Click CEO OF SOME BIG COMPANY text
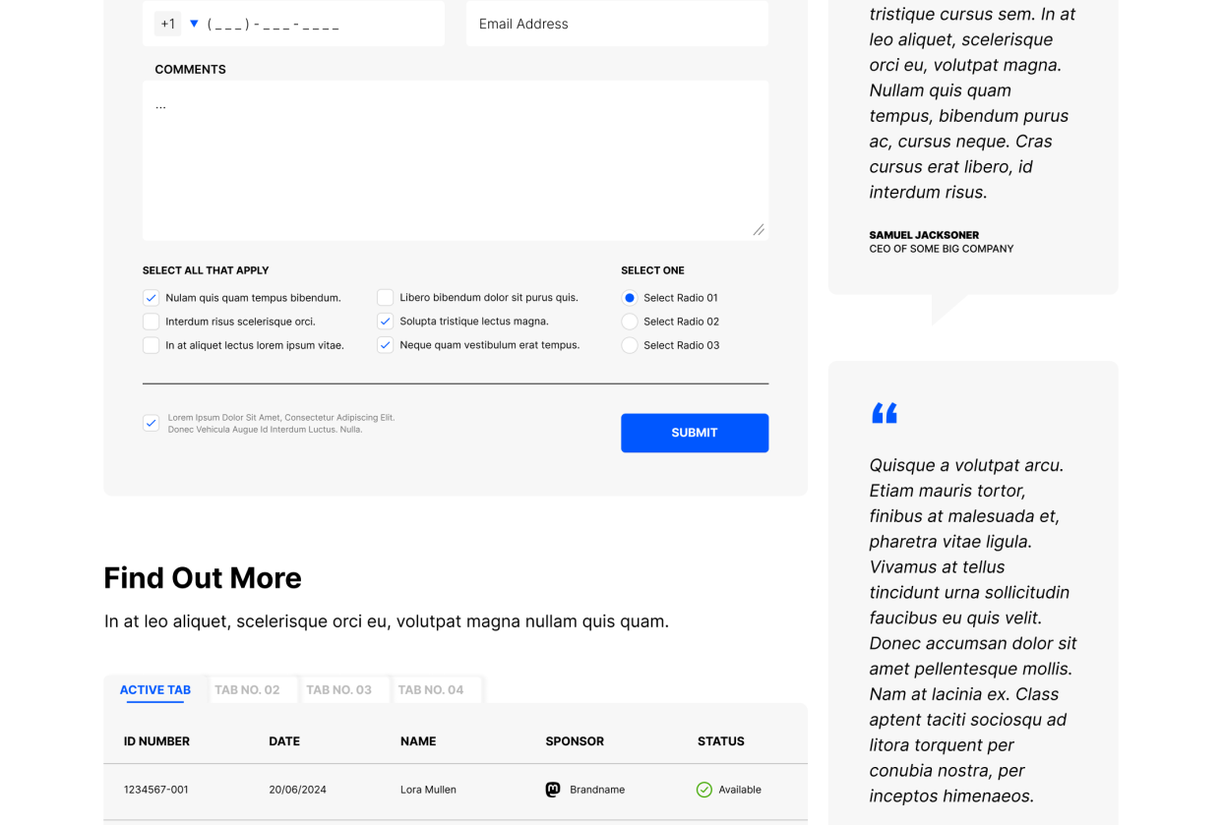The height and width of the screenshot is (825, 1222). (941, 249)
